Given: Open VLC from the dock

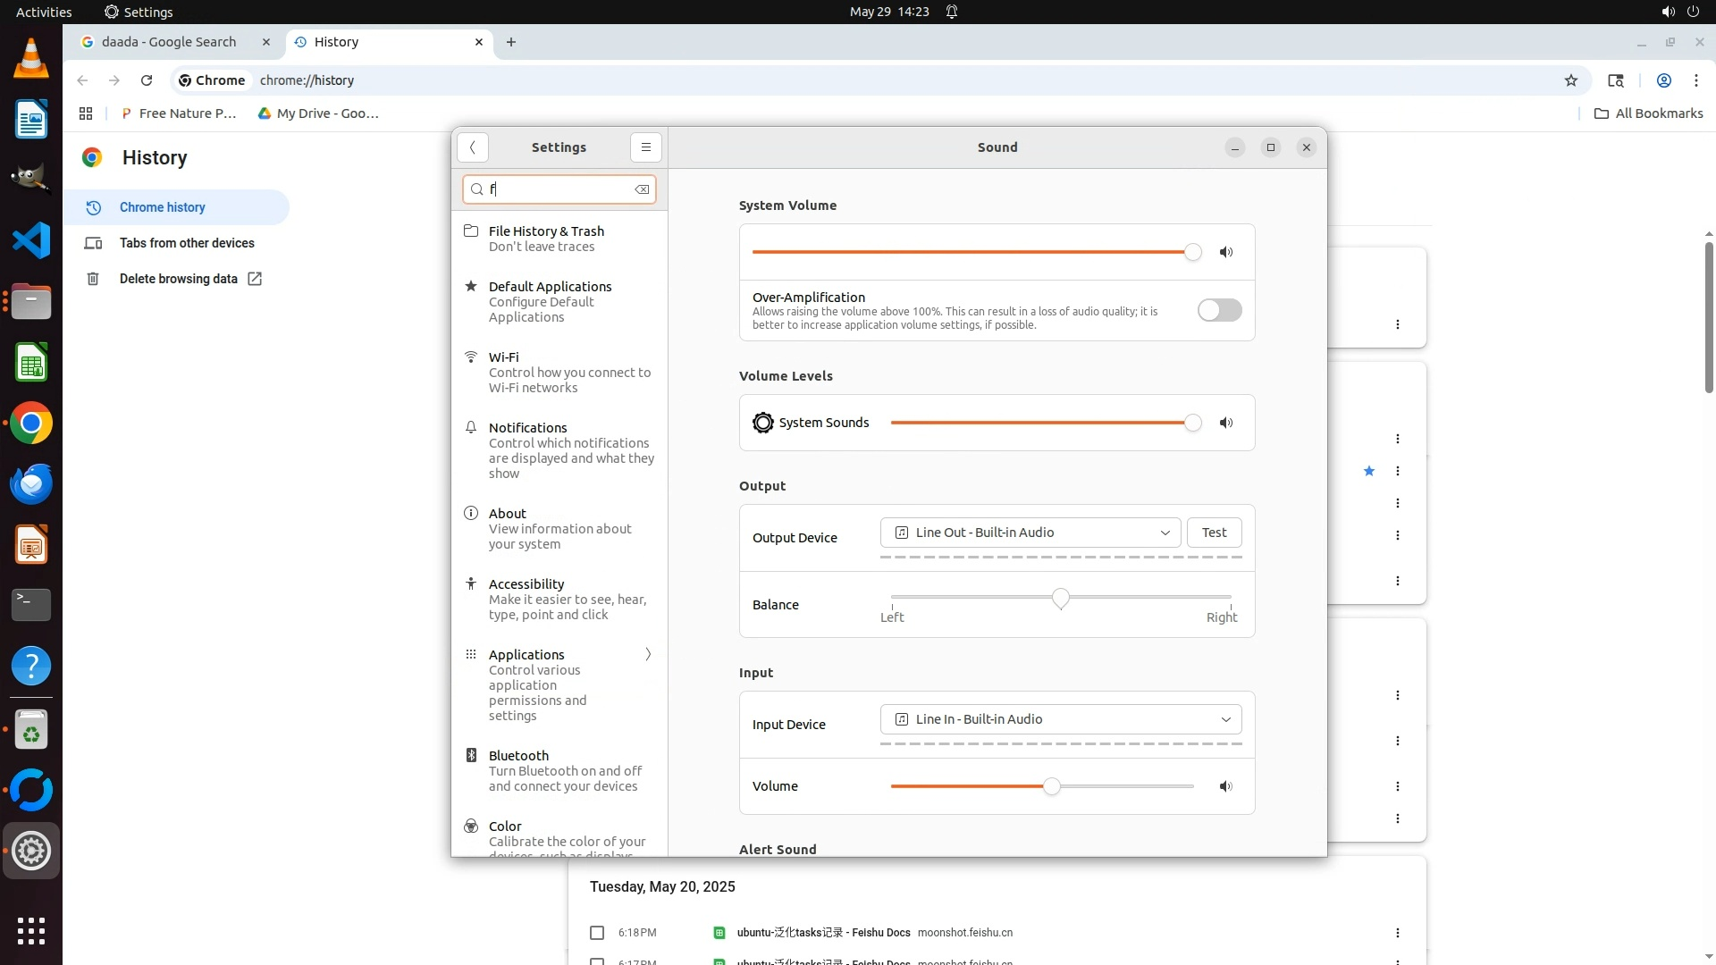Looking at the screenshot, I should point(31,60).
